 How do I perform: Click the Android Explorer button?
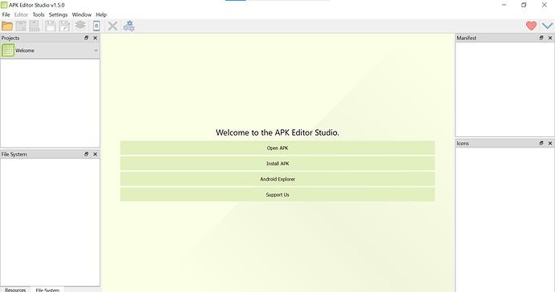[x=277, y=179]
